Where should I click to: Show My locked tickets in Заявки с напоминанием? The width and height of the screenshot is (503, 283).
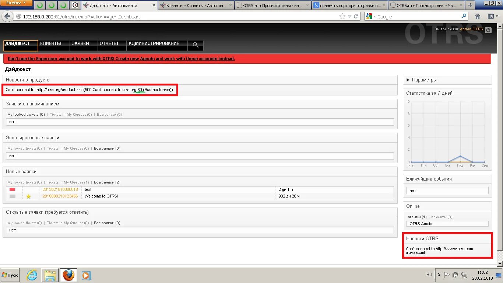click(x=26, y=115)
